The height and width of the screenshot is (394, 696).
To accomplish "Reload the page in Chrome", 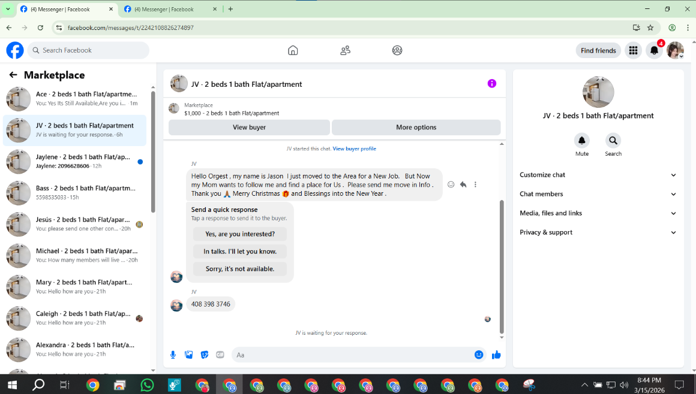I will tap(40, 28).
